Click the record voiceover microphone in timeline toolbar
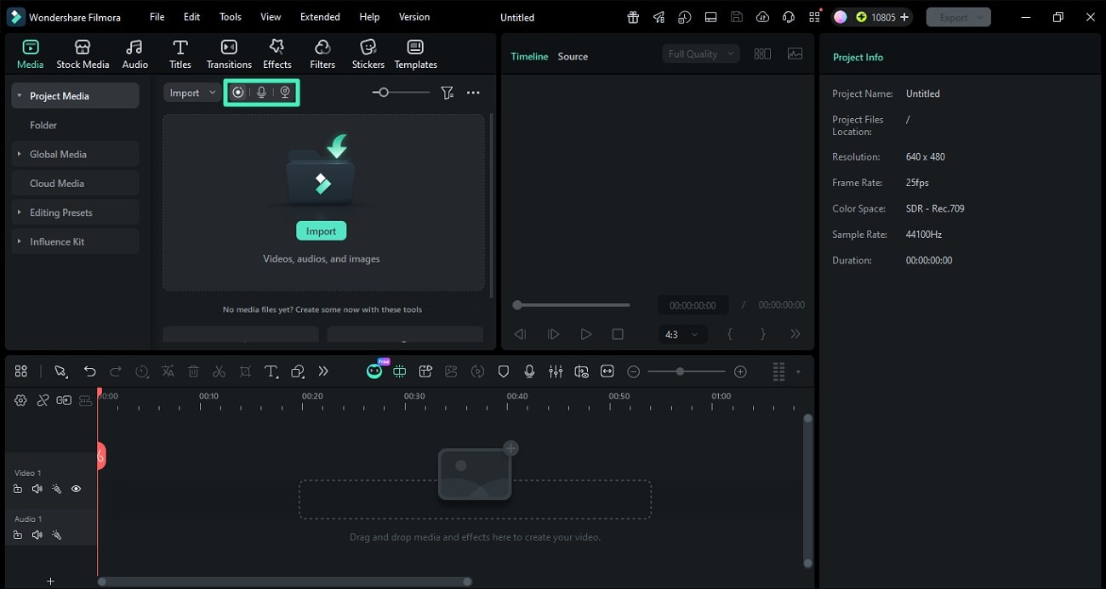 (x=529, y=371)
